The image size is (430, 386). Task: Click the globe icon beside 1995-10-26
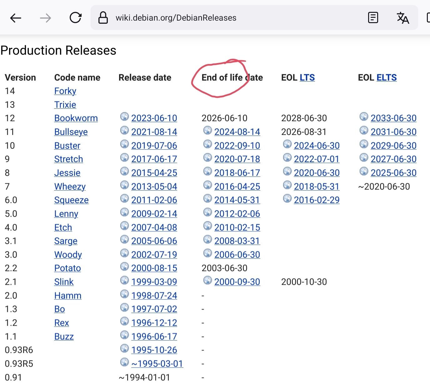(124, 348)
